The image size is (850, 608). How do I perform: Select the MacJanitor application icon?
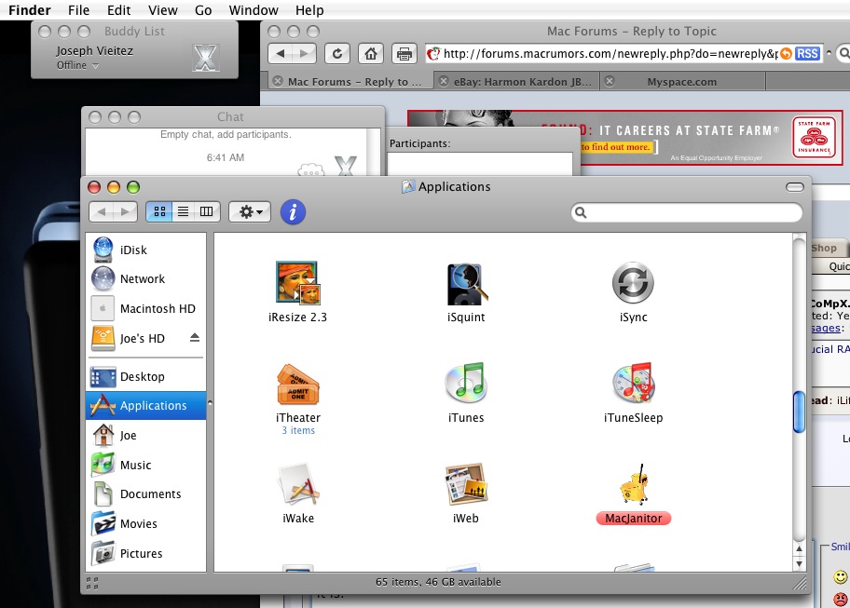(633, 484)
